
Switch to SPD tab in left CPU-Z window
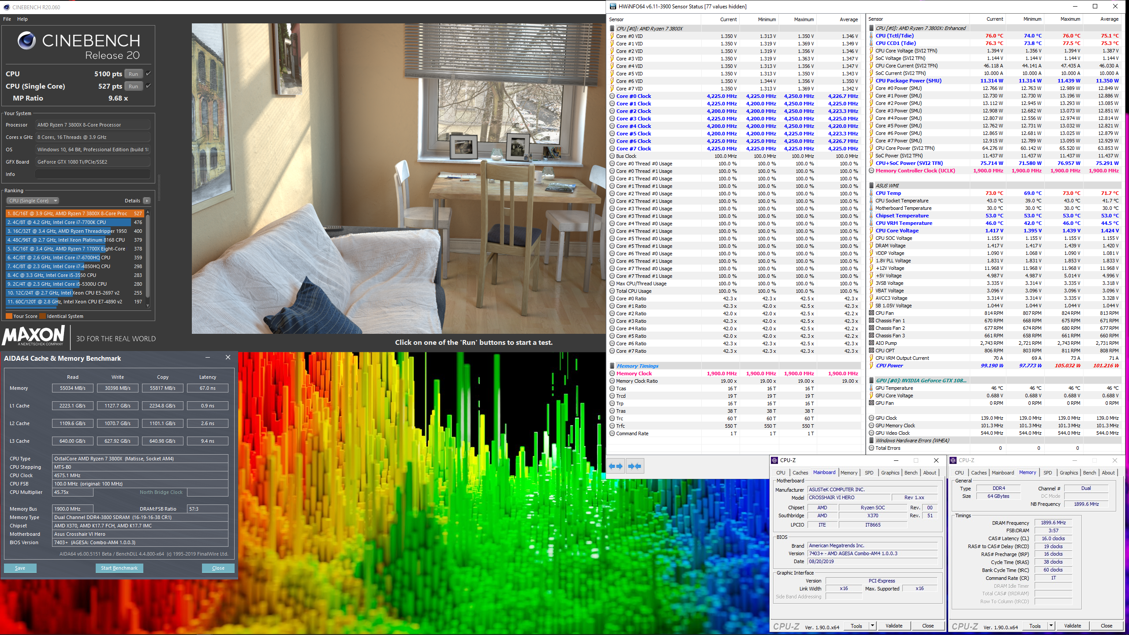[x=869, y=473]
